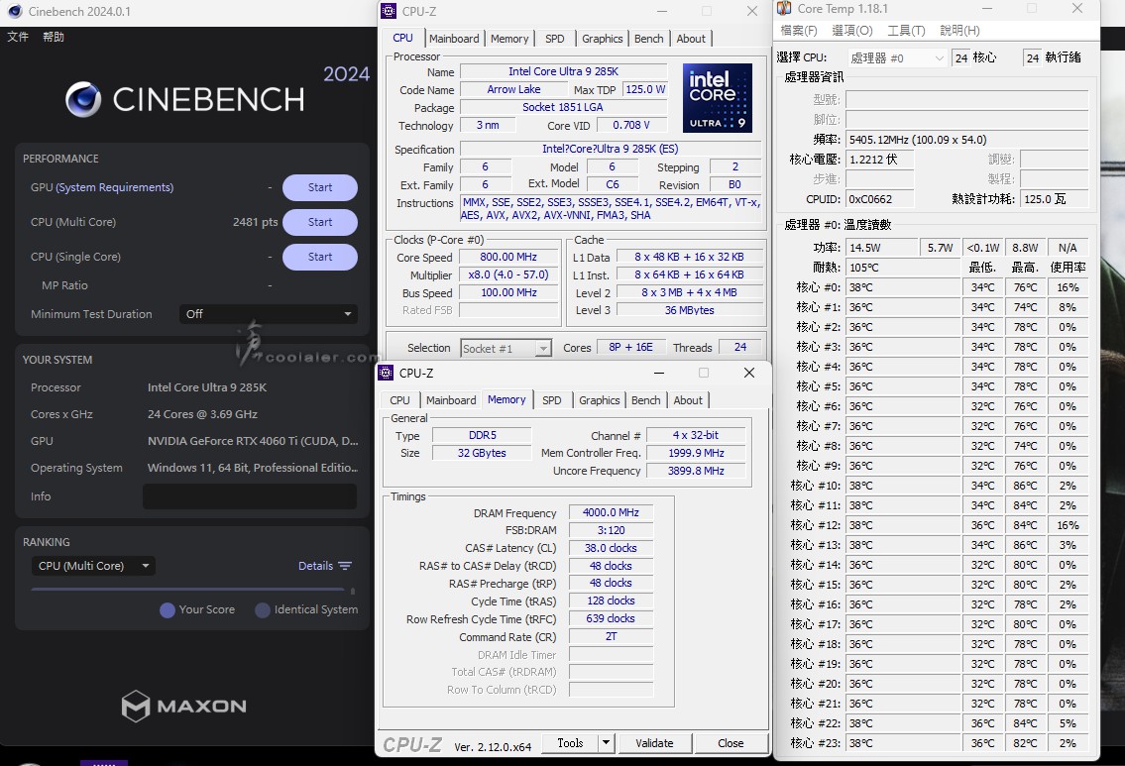Open the 文件 menu in Cinebench
Viewport: 1125px width, 766px height.
point(18,37)
